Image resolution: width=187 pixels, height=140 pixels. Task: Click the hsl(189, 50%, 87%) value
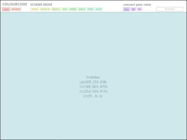(x=93, y=87)
